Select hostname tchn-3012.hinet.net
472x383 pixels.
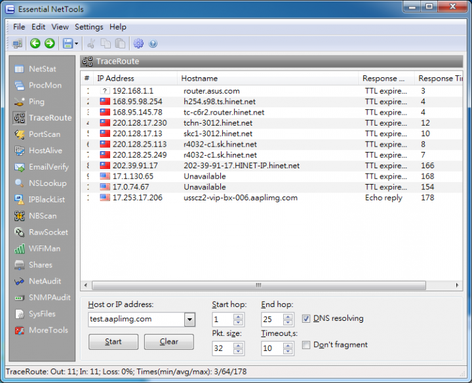coord(218,123)
